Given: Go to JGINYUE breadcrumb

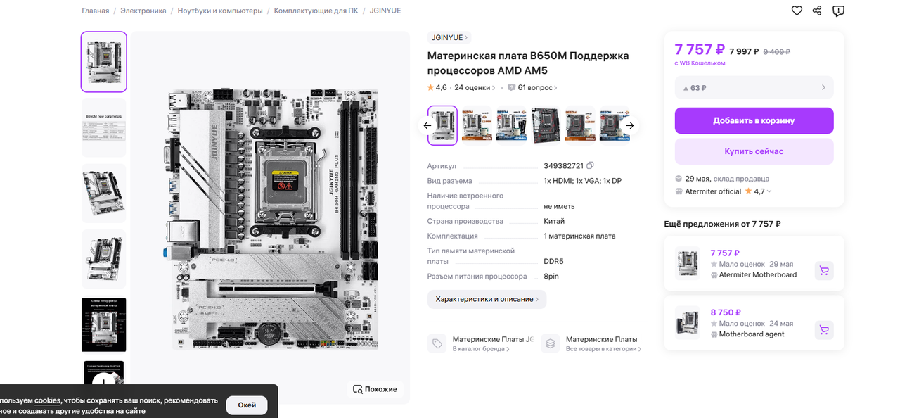Looking at the screenshot, I should (385, 11).
